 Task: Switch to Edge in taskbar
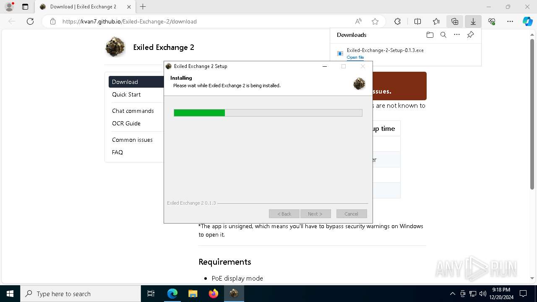[172, 294]
